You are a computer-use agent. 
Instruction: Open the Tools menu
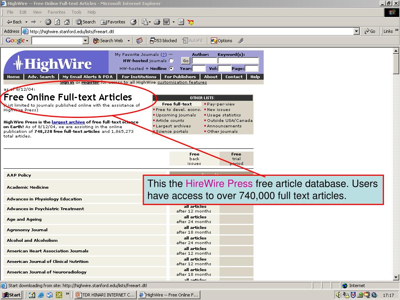tap(77, 12)
